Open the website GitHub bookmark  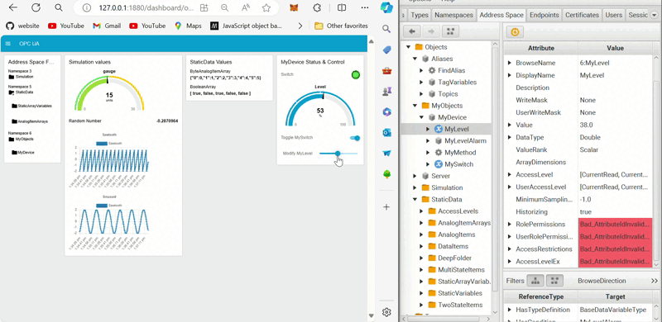pyautogui.click(x=23, y=26)
